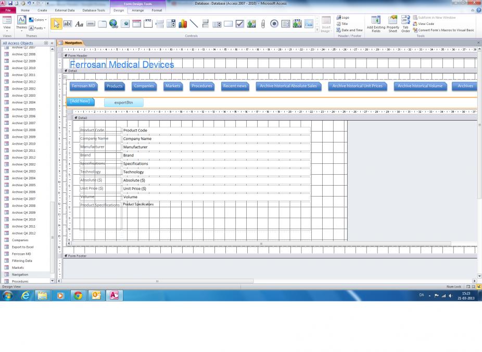Insert Date and Time

[349, 30]
